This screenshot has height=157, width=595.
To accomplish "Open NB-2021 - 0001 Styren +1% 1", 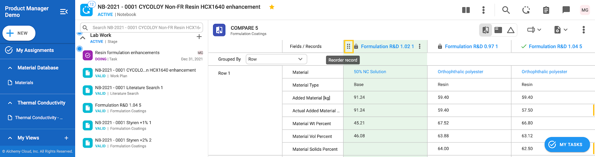I will pos(123,122).
